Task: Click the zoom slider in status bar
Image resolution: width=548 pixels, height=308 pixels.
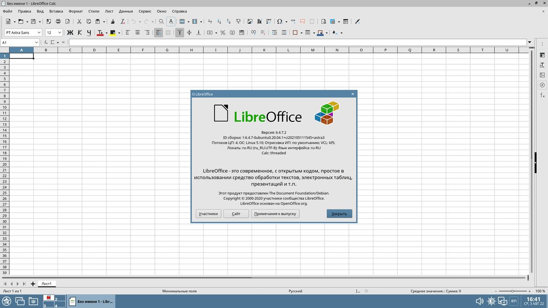Action: click(x=513, y=291)
